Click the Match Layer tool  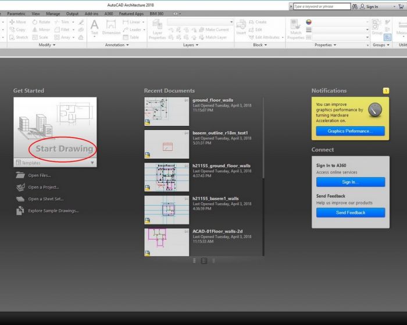point(213,37)
